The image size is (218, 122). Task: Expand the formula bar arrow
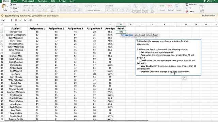point(217,20)
